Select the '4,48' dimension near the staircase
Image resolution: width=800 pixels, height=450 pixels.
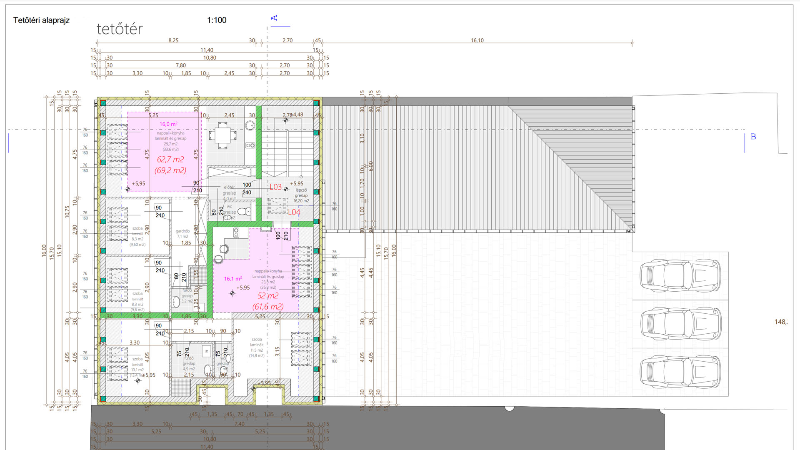click(298, 115)
